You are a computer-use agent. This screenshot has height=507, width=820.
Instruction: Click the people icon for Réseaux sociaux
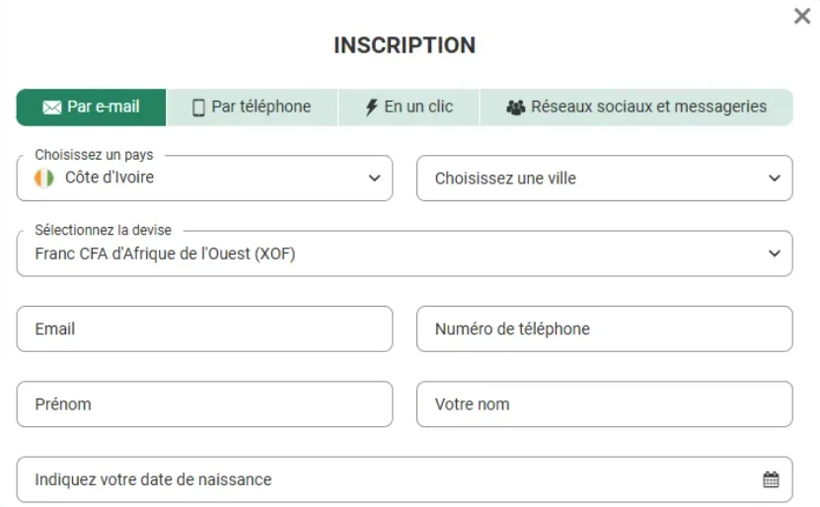pyautogui.click(x=516, y=108)
